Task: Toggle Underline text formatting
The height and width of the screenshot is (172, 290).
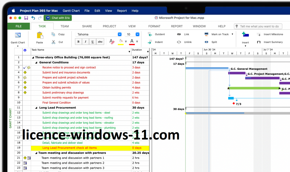Action: click(93, 42)
